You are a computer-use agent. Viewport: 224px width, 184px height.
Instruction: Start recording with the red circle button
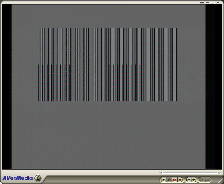pyautogui.click(x=180, y=180)
